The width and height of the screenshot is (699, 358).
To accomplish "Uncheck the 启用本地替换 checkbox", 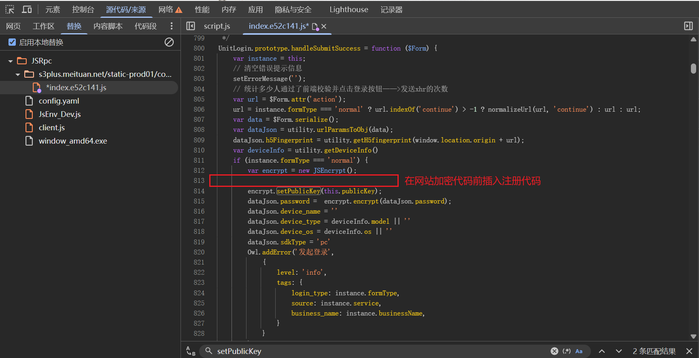I will (x=12, y=42).
